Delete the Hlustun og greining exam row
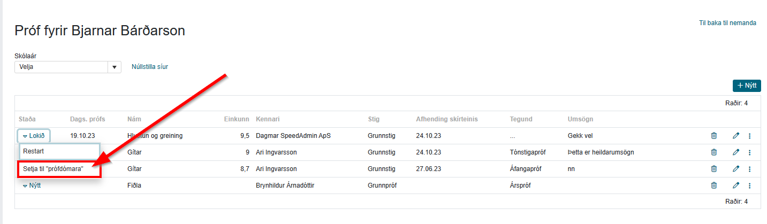The height and width of the screenshot is (224, 767). 714,136
